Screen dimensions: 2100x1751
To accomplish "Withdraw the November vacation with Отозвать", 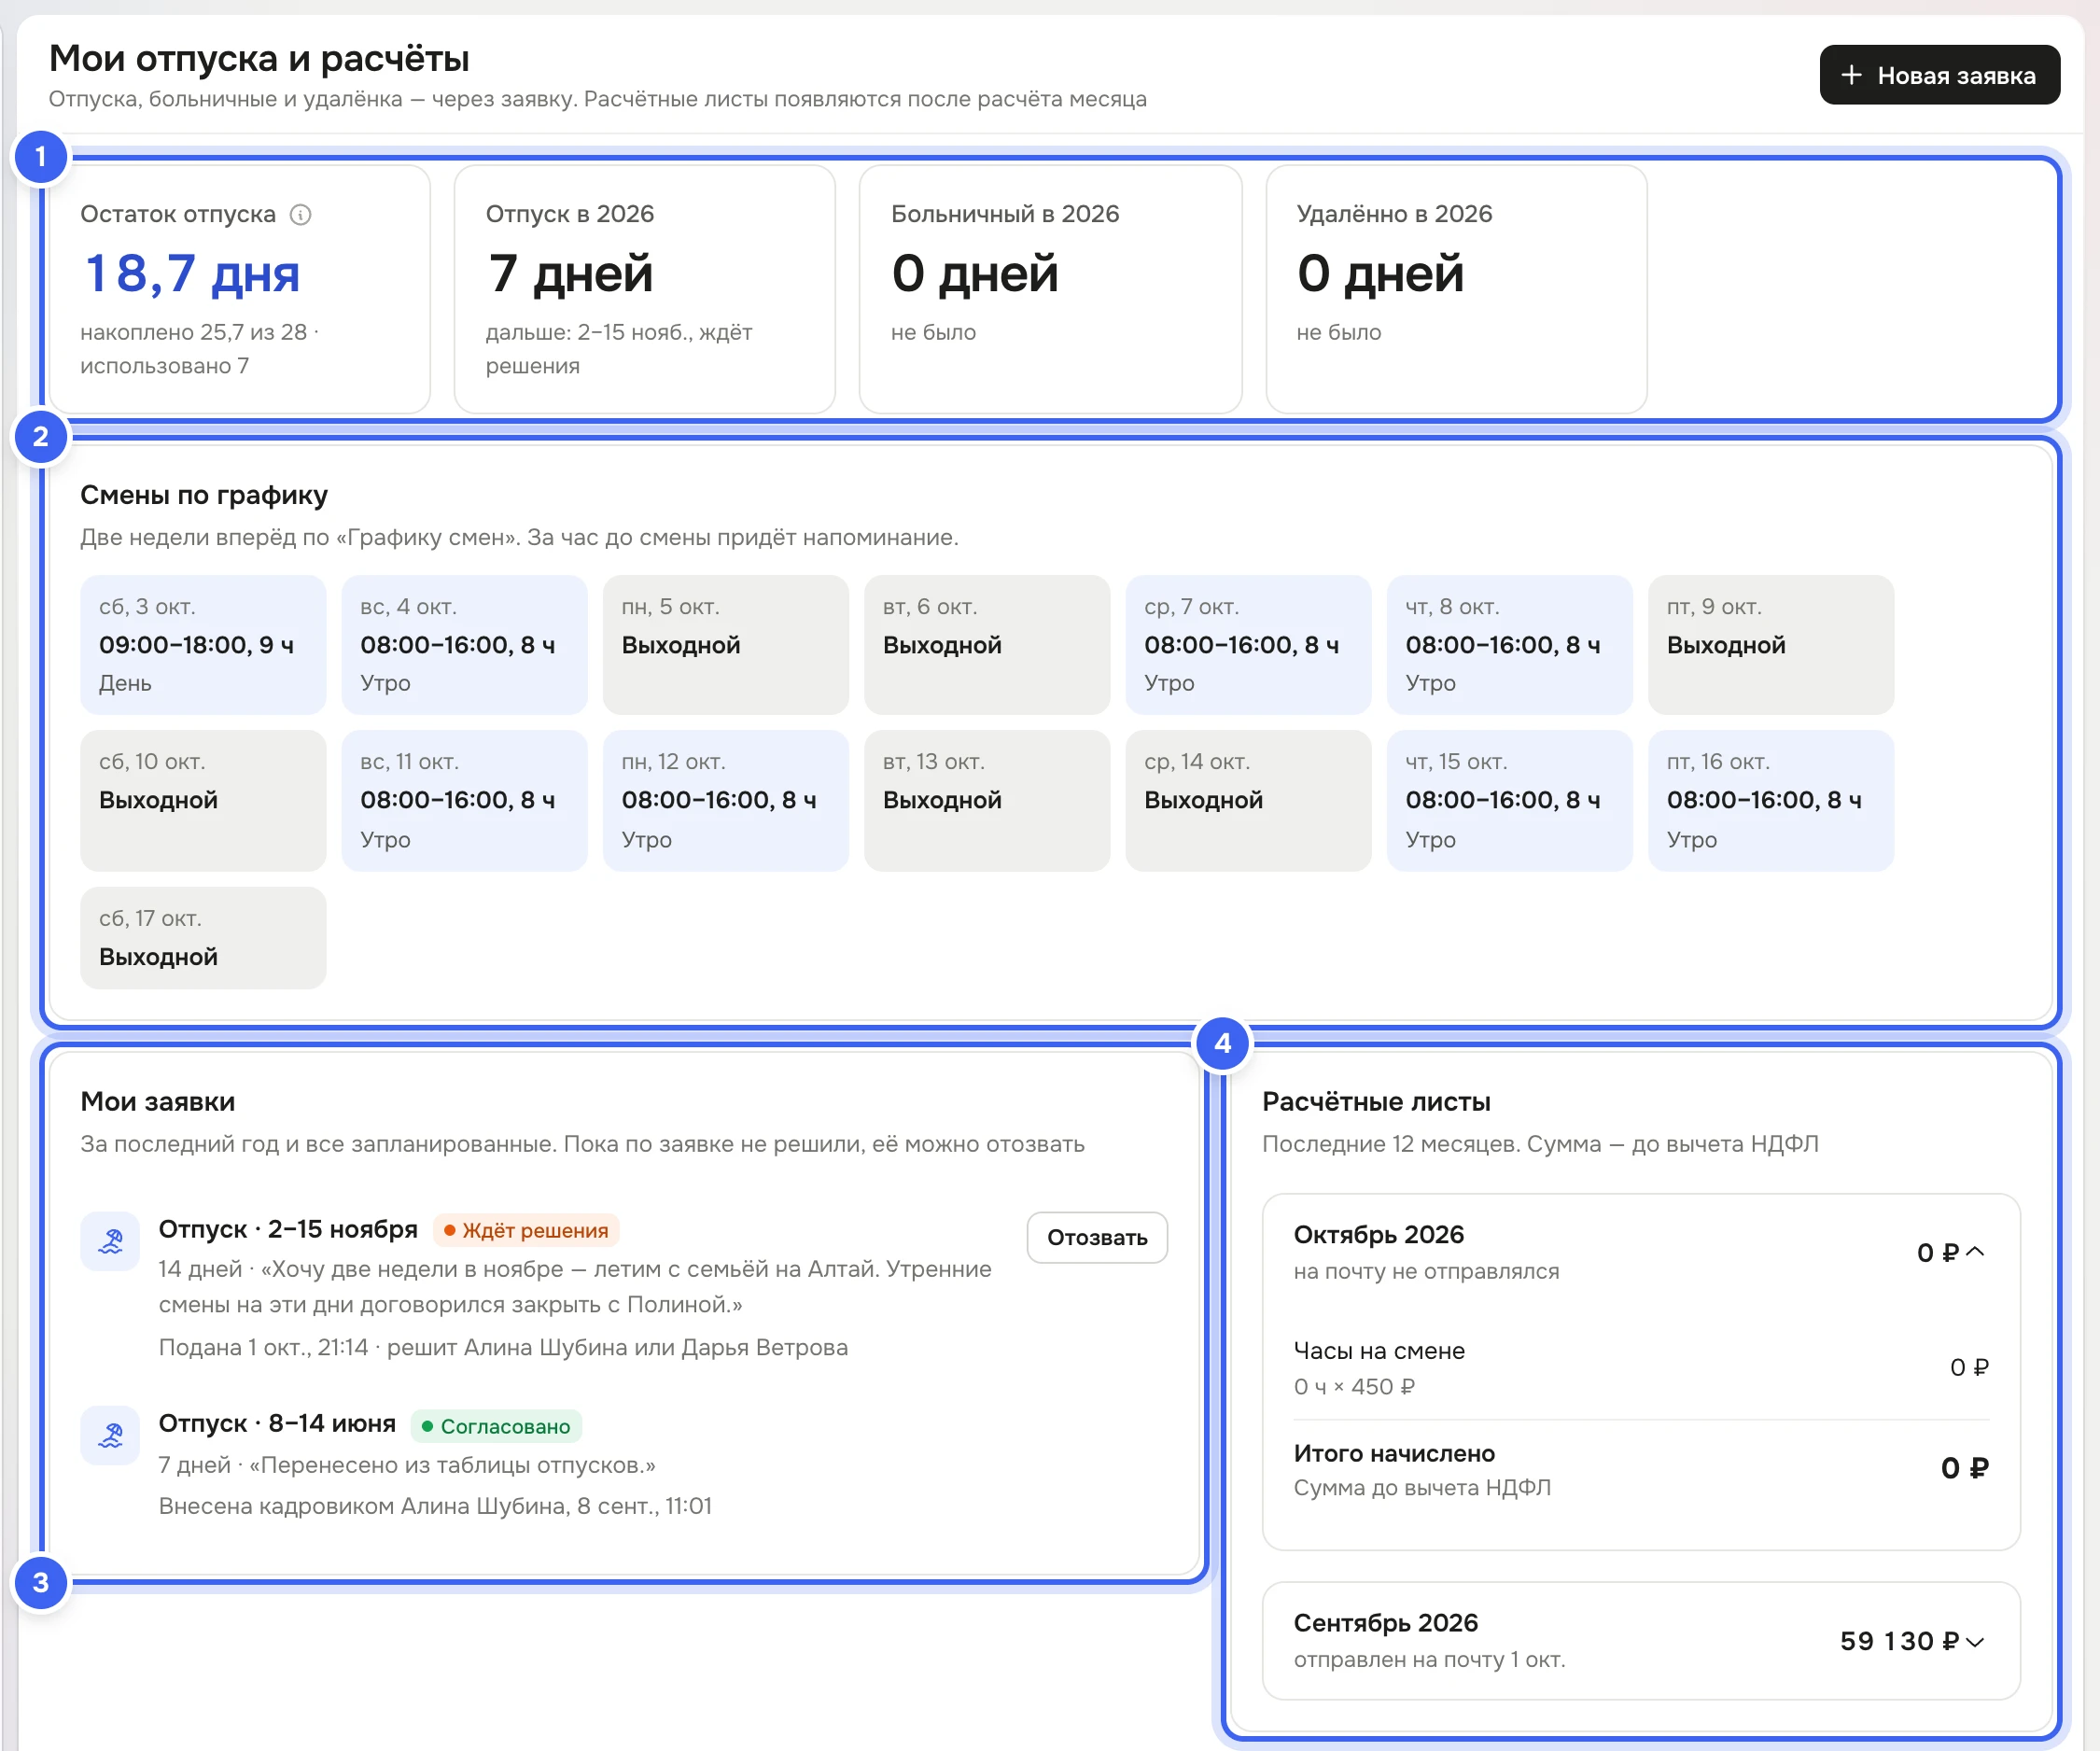I will coord(1097,1238).
